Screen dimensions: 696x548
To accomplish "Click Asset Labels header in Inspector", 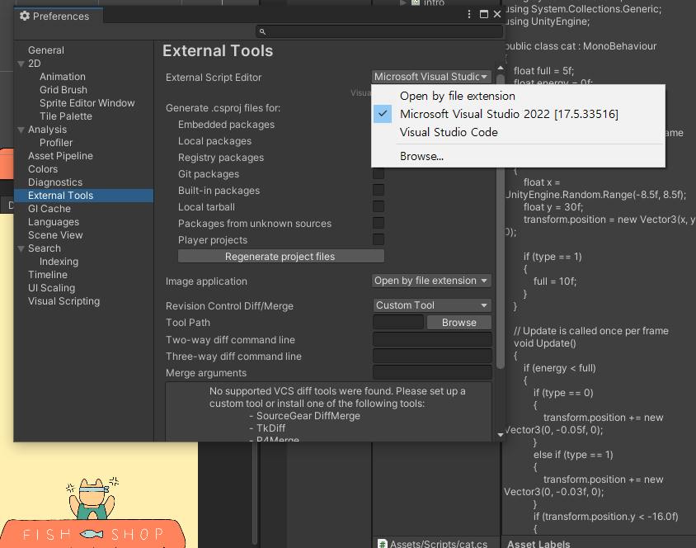I will pyautogui.click(x=538, y=544).
